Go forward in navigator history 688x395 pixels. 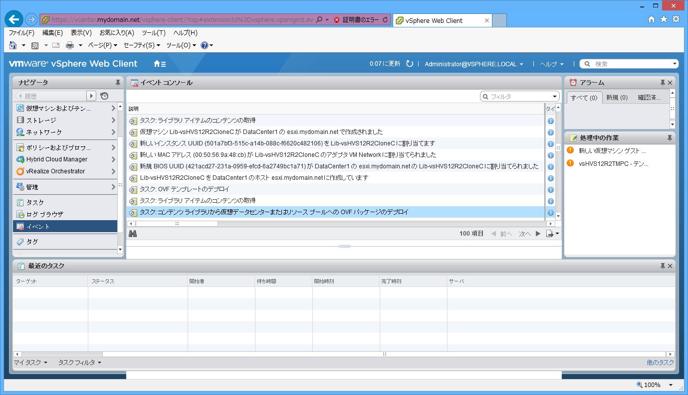click(x=91, y=96)
